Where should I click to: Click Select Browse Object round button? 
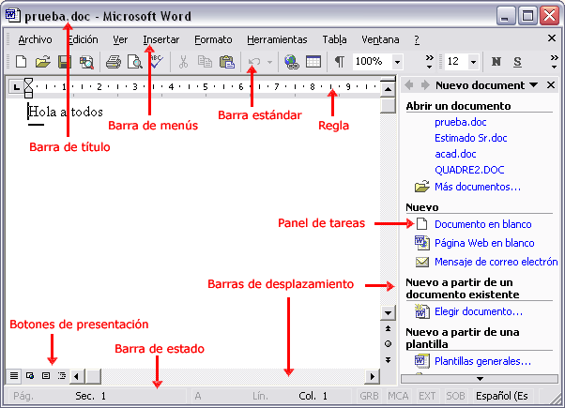coord(388,344)
